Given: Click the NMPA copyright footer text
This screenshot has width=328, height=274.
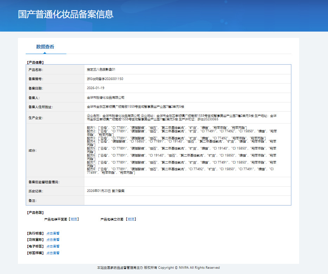Looking at the screenshot, I should click(x=158, y=268).
